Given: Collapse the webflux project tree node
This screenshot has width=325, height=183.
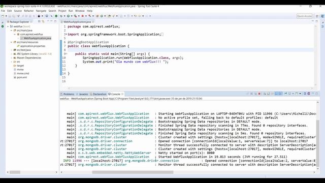Looking at the screenshot, I should tap(8, 26).
